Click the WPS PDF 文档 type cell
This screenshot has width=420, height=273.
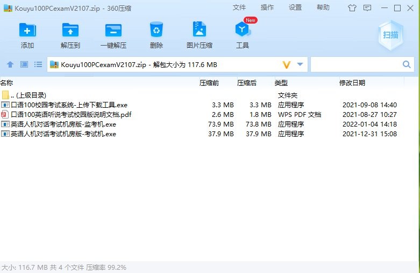point(300,115)
